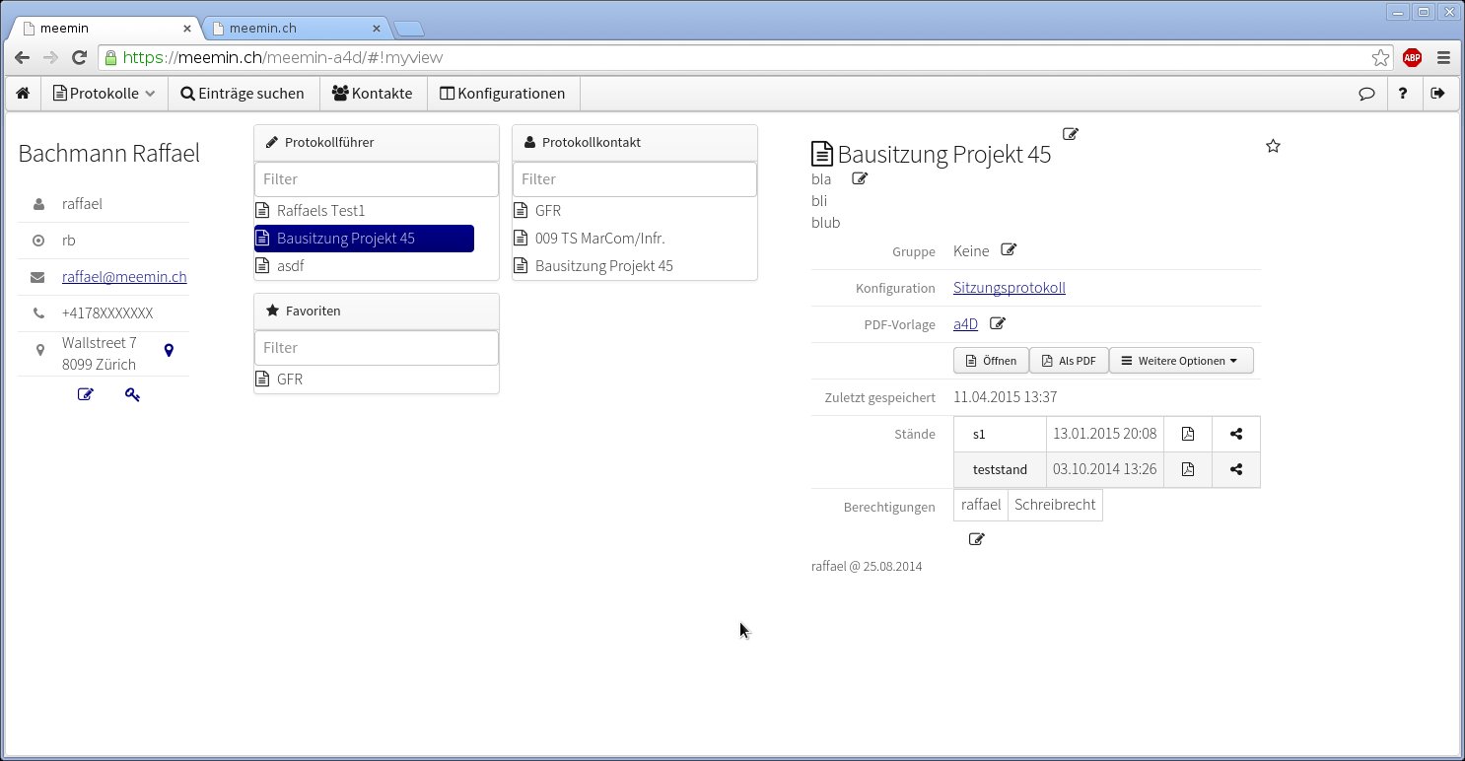Click the green HTTPS padlock icon

[110, 58]
